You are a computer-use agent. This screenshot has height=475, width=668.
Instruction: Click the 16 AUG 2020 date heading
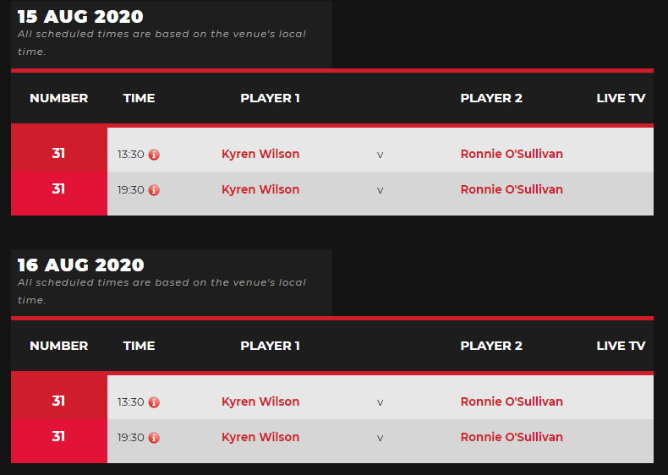coord(80,265)
